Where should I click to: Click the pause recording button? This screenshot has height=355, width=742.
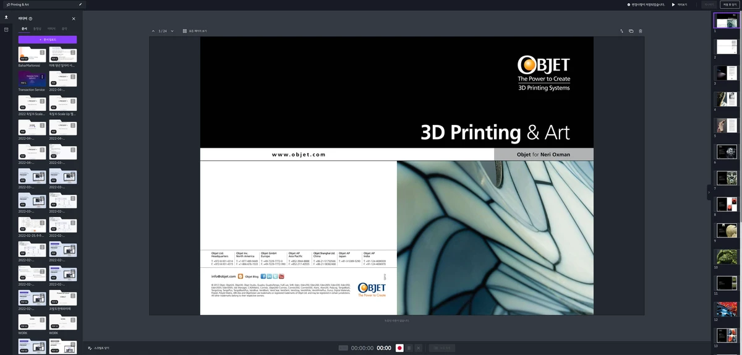point(409,348)
